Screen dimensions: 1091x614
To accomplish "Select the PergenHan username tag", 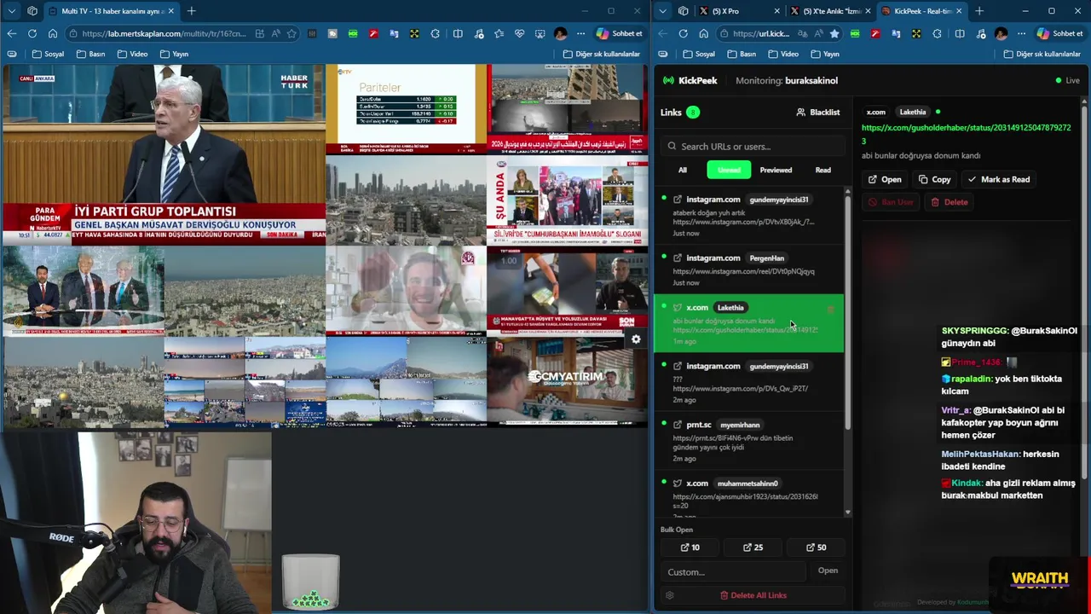I will click(x=766, y=258).
